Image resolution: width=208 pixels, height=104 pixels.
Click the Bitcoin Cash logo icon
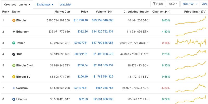14,66
